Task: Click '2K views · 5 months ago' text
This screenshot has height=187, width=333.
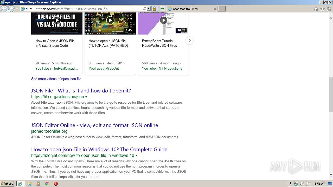Action: [54, 63]
